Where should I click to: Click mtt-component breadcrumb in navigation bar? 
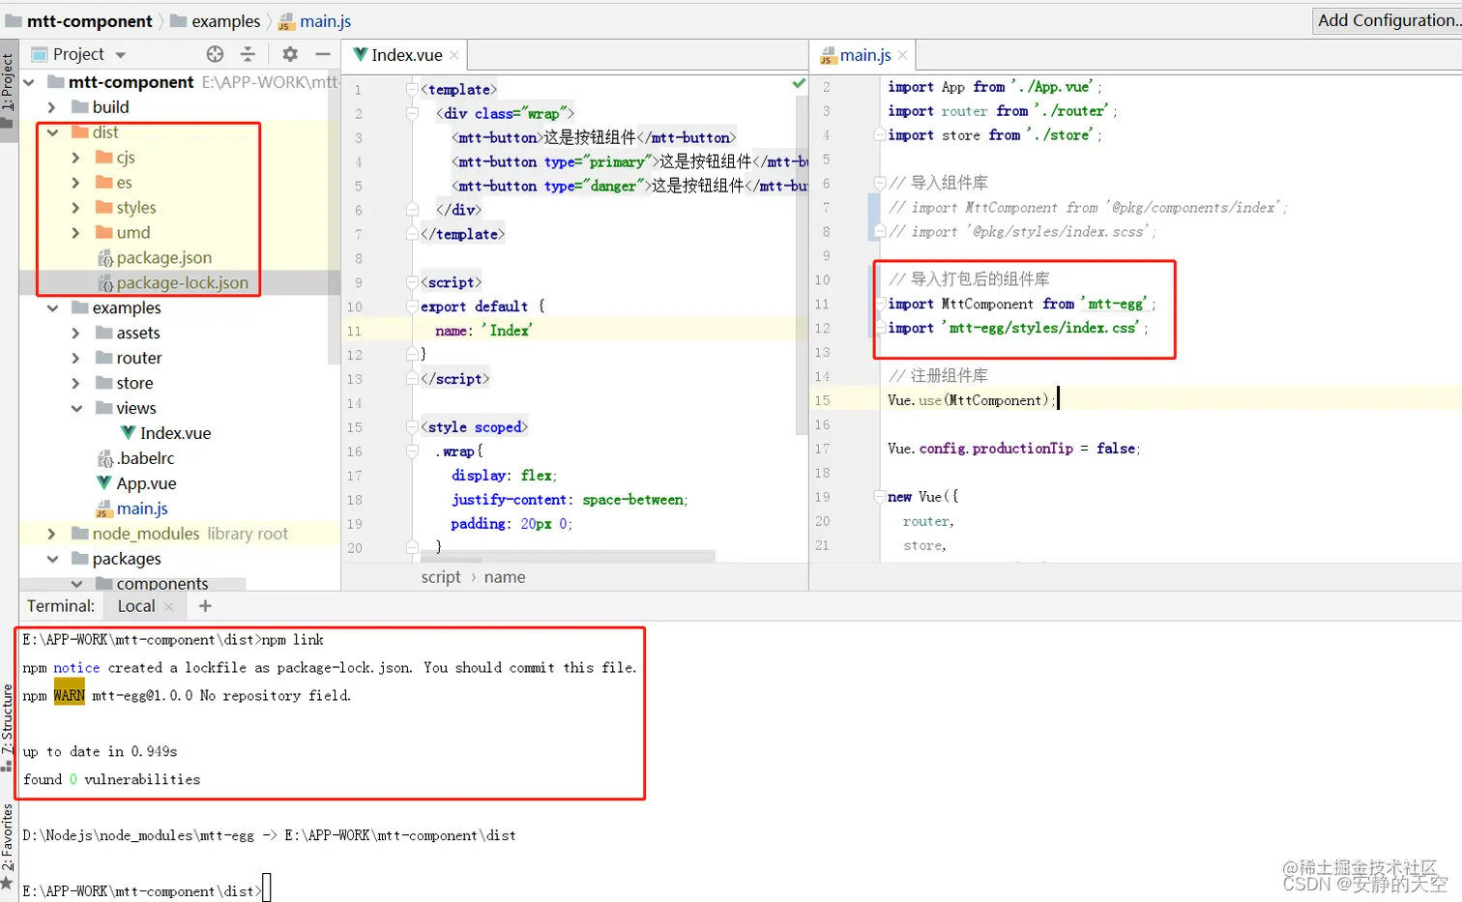tap(79, 21)
